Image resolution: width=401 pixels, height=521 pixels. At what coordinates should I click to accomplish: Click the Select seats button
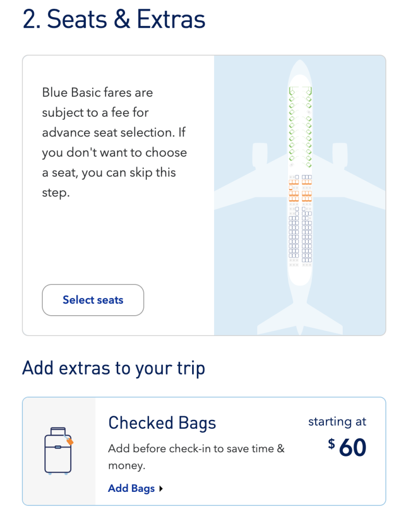[x=93, y=300]
